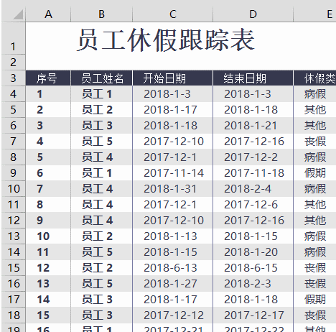This screenshot has width=336, height=332.
Task: Select start date 2017-12-10 in row 7
Action: click(172, 142)
